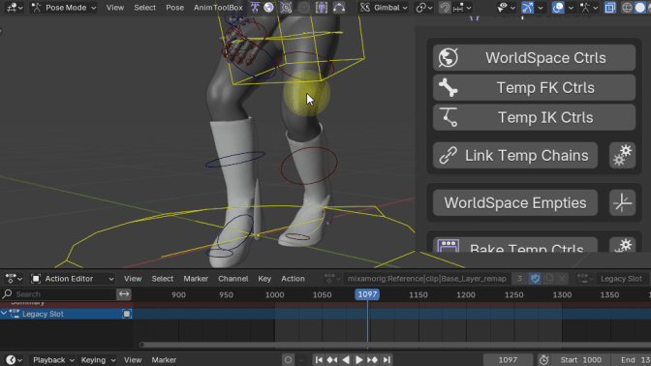Image resolution: width=651 pixels, height=366 pixels.
Task: Toggle the show overlays button
Action: 558,8
